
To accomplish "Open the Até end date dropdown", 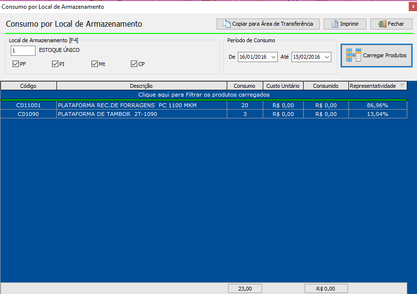I will pyautogui.click(x=326, y=57).
